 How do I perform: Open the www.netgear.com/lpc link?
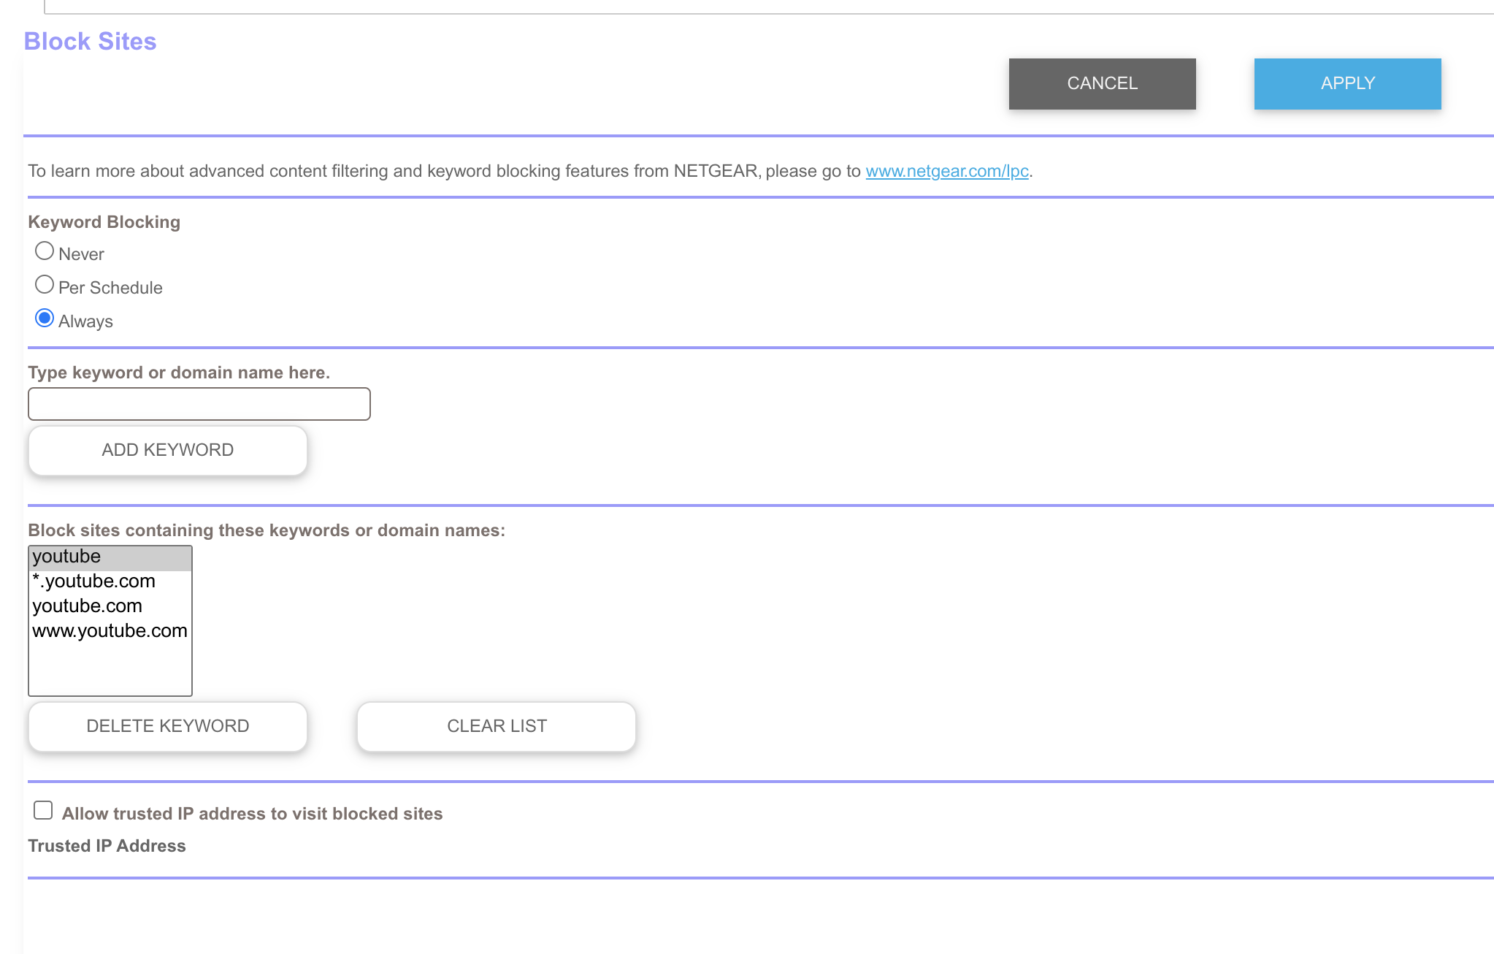click(x=946, y=171)
